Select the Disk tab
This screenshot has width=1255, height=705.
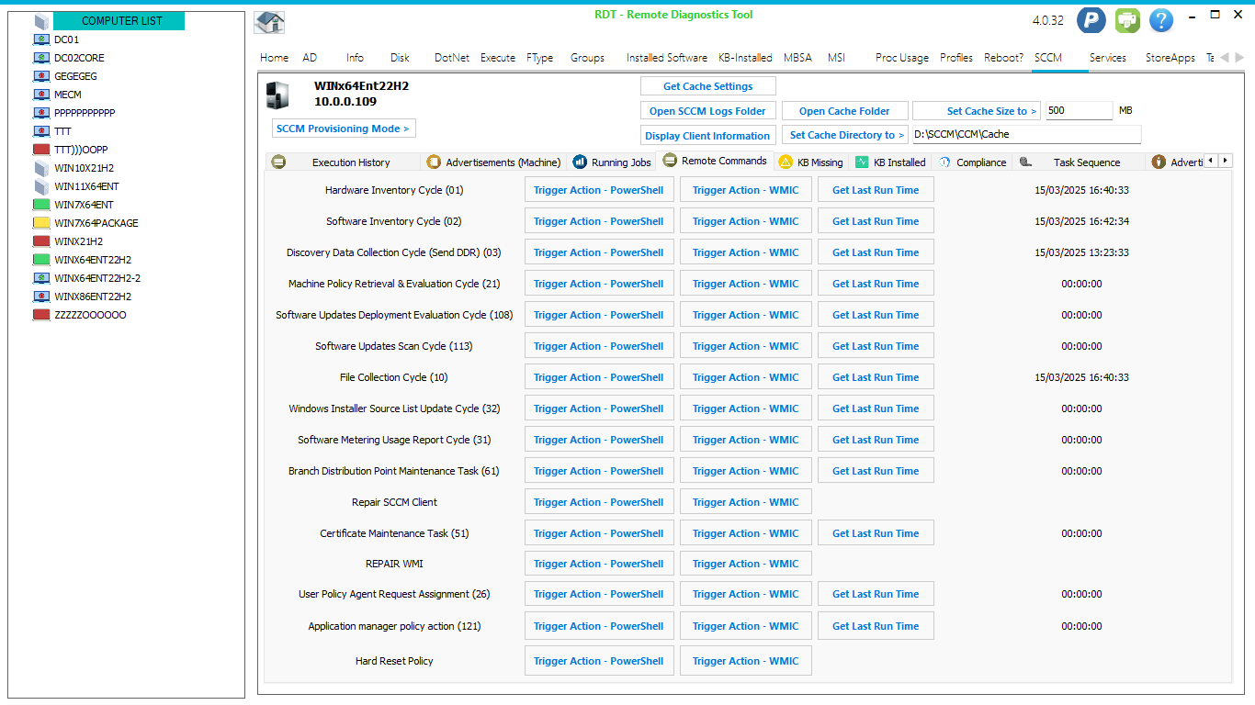(400, 57)
